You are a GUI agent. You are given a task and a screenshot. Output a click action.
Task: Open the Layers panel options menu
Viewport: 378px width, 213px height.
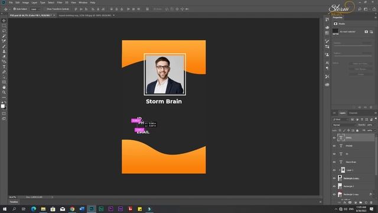click(x=376, y=113)
